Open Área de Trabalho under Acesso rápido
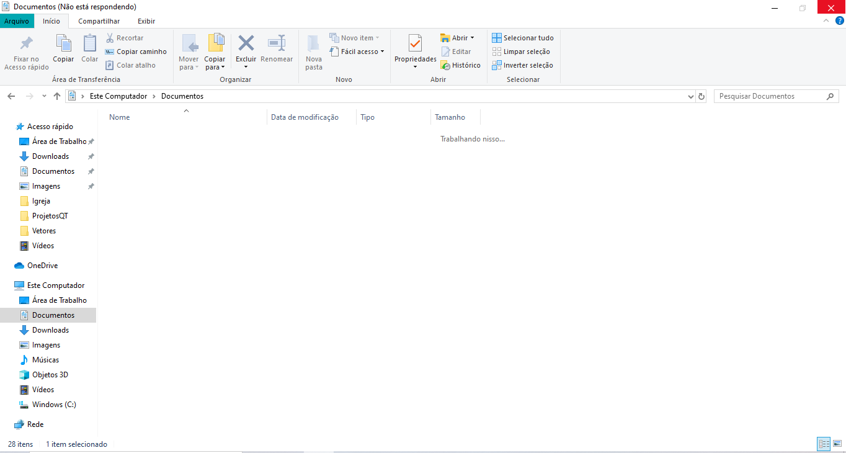846x453 pixels. [x=53, y=141]
